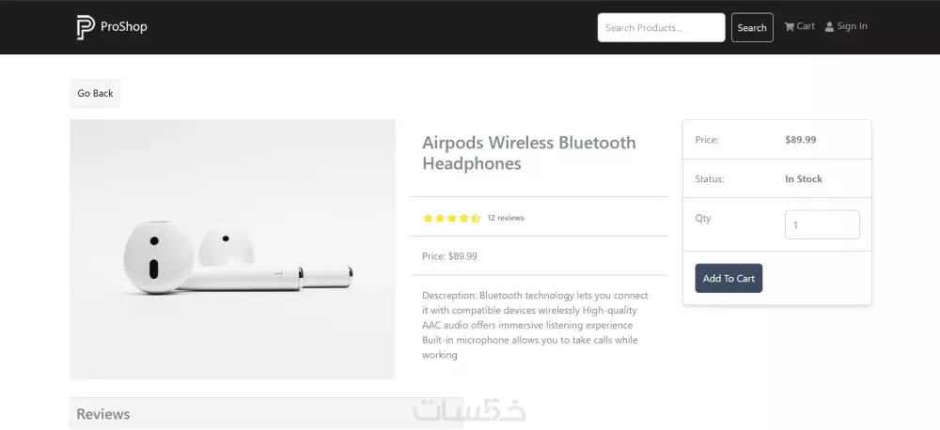Click the fourth rating star
This screenshot has width=940, height=430.
pos(463,218)
